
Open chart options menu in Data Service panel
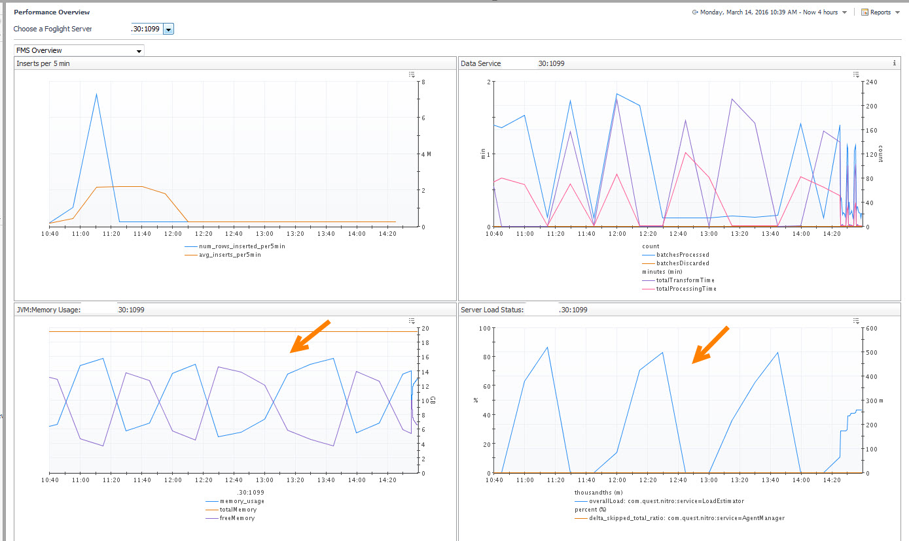(x=856, y=75)
